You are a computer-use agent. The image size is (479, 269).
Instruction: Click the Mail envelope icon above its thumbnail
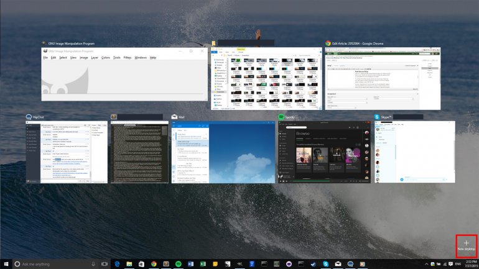click(174, 117)
